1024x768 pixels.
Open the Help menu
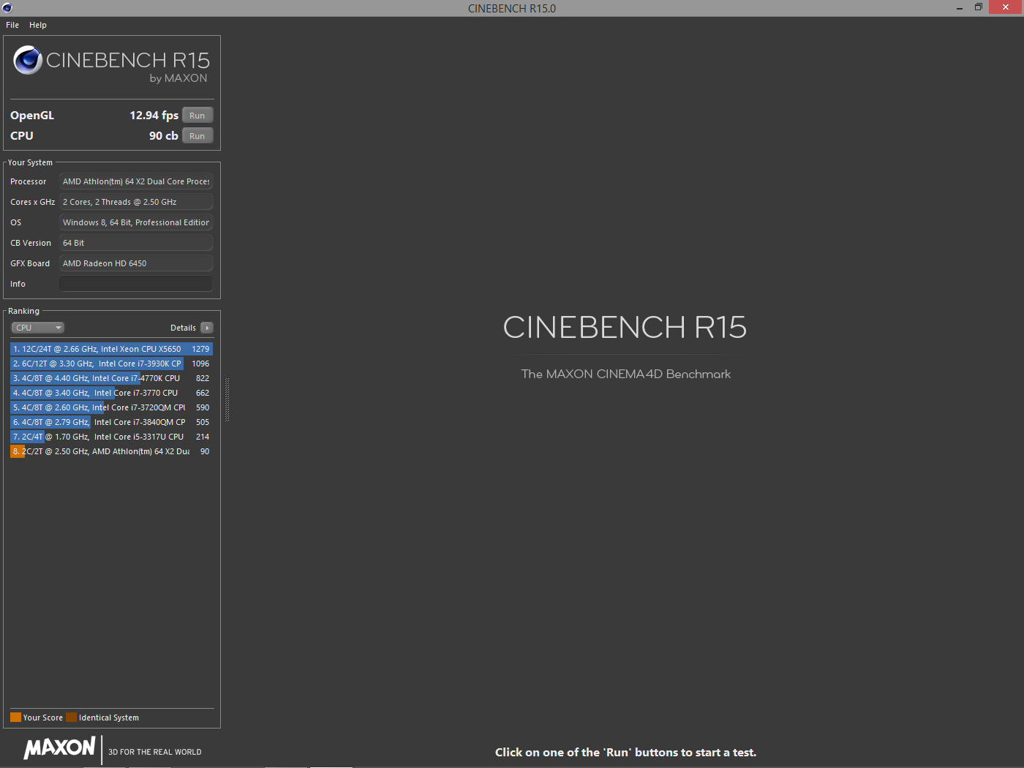click(38, 25)
